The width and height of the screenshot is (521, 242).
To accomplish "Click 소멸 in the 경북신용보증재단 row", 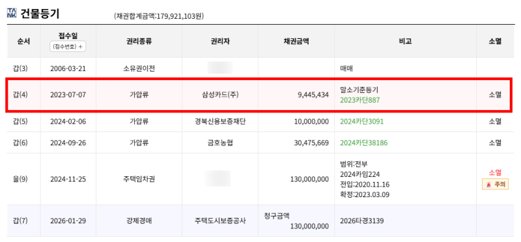I will [495, 122].
